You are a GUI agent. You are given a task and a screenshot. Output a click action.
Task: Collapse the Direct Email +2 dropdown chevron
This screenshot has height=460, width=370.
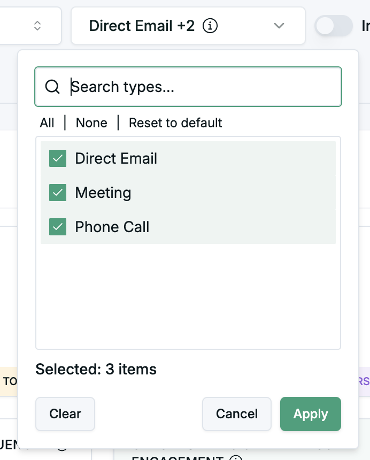(x=279, y=26)
